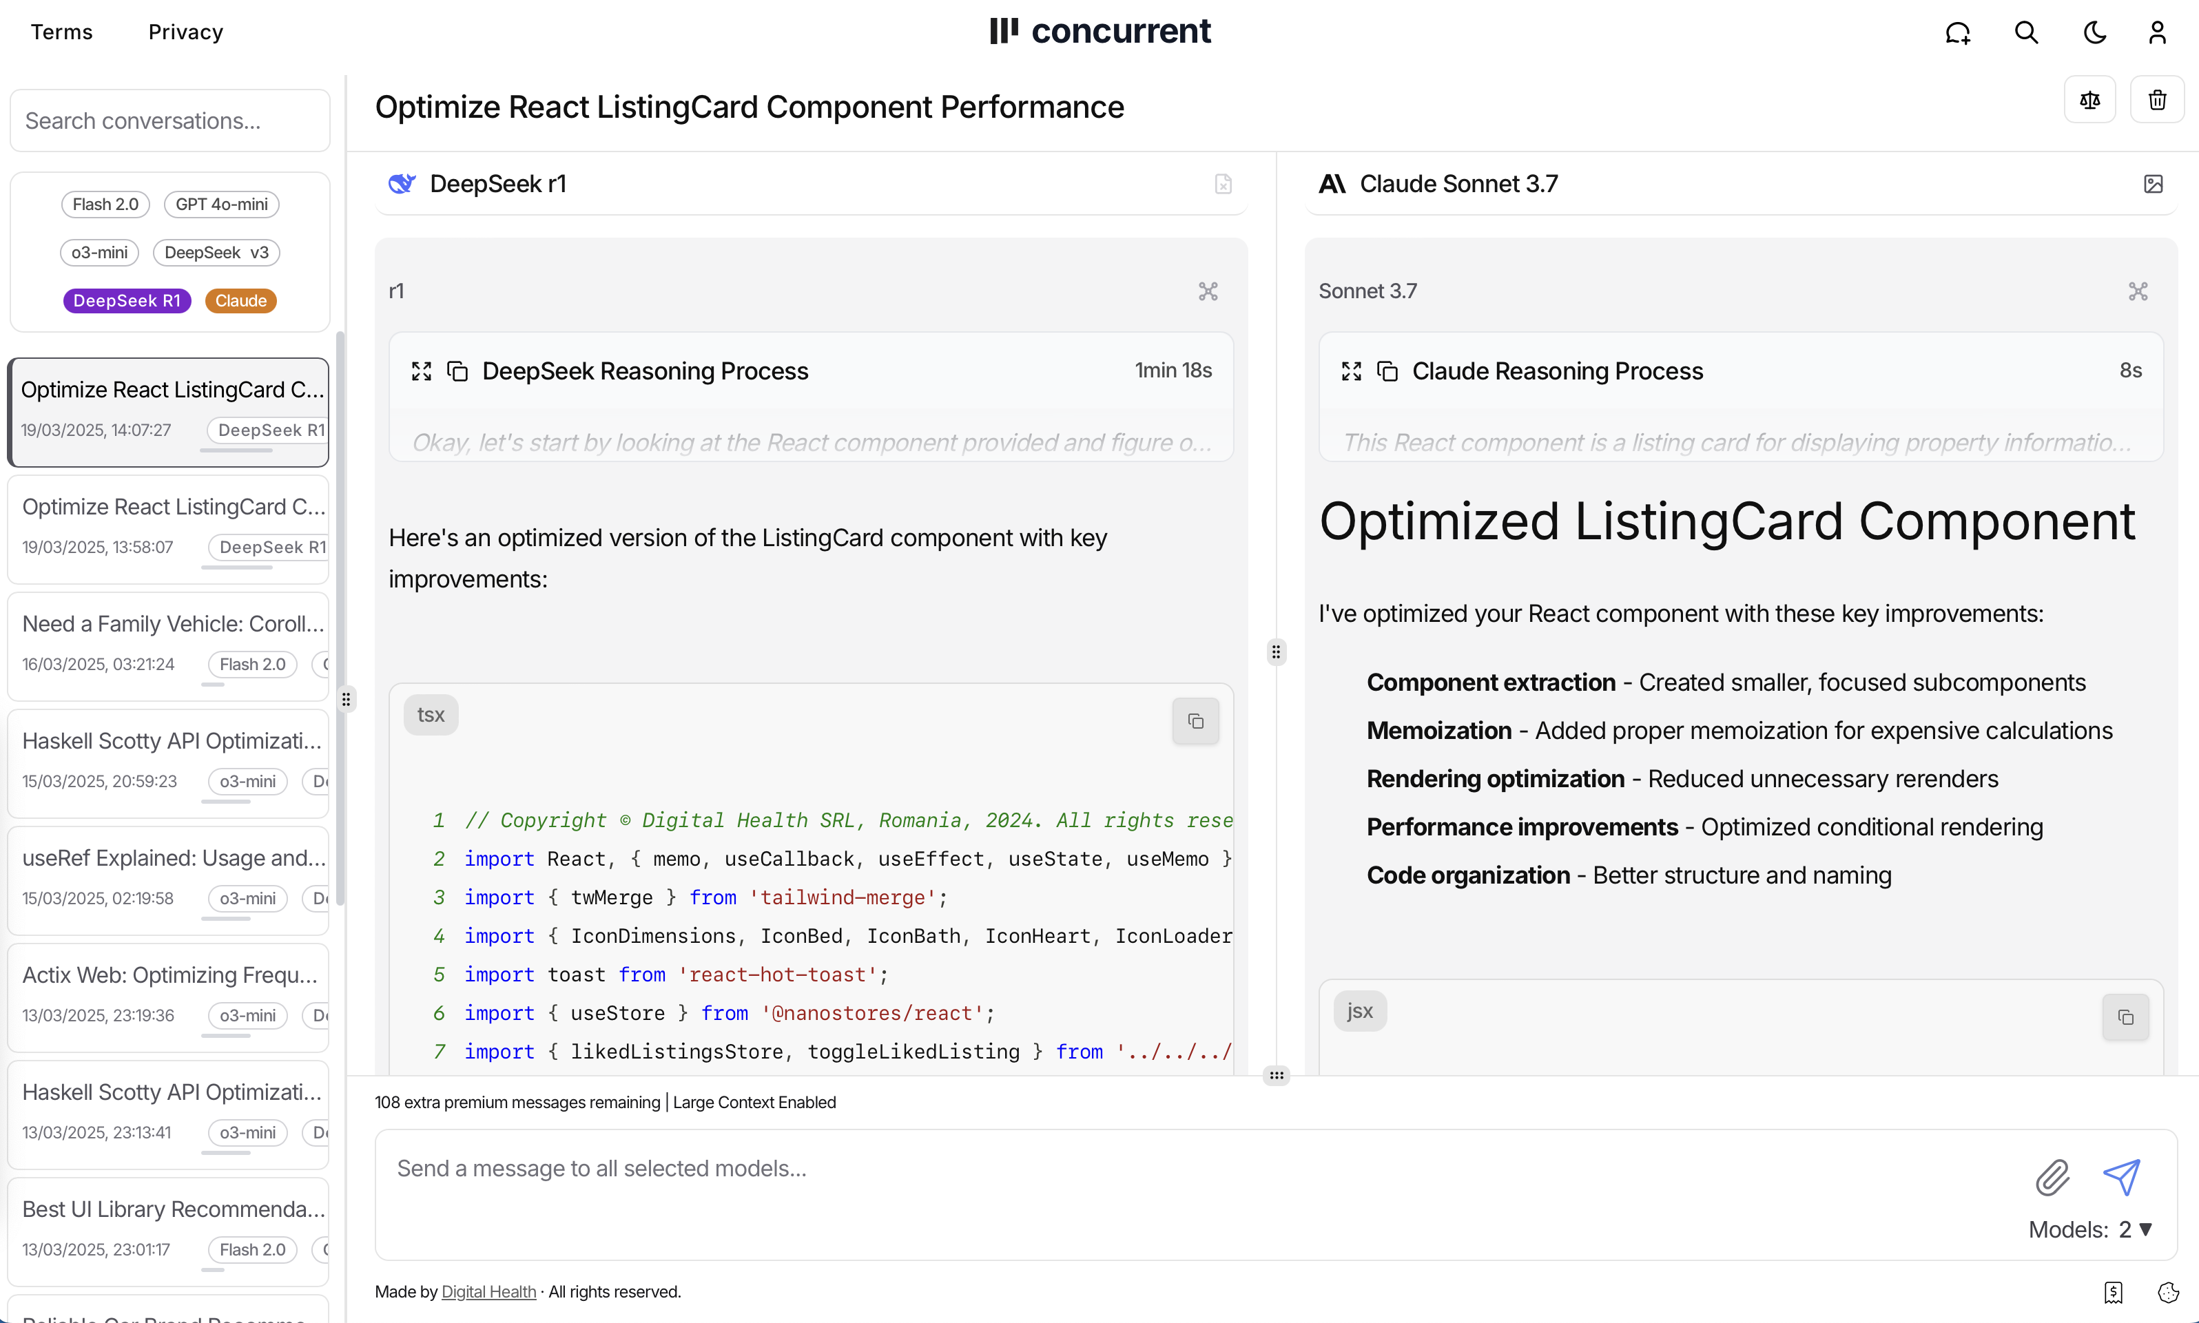2199x1323 pixels.
Task: Copy the DeepSeek Reasoning Process text
Action: pos(457,371)
